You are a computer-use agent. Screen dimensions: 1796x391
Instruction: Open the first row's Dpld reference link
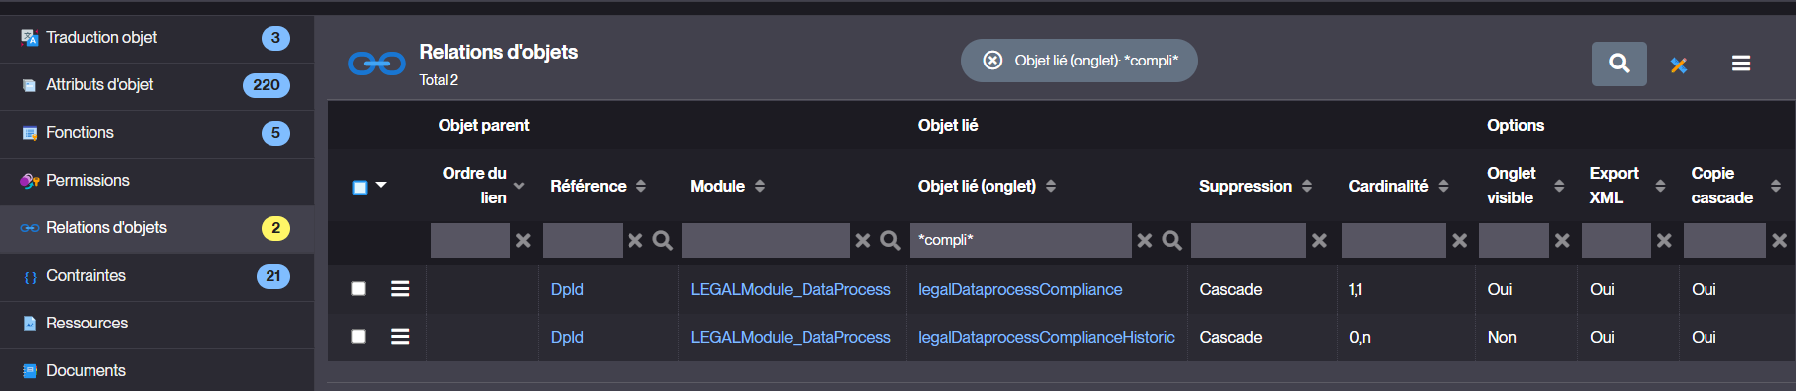click(x=567, y=289)
